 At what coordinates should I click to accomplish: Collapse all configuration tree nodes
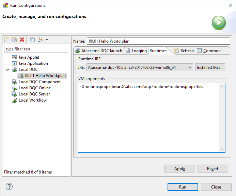point(32,40)
